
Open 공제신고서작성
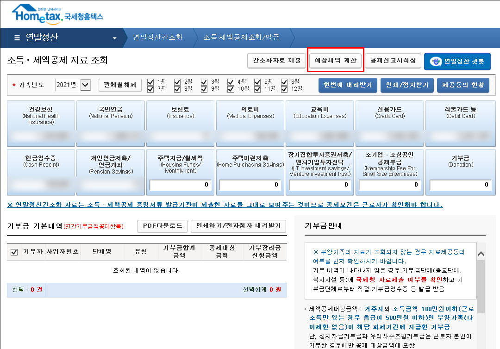click(x=393, y=61)
